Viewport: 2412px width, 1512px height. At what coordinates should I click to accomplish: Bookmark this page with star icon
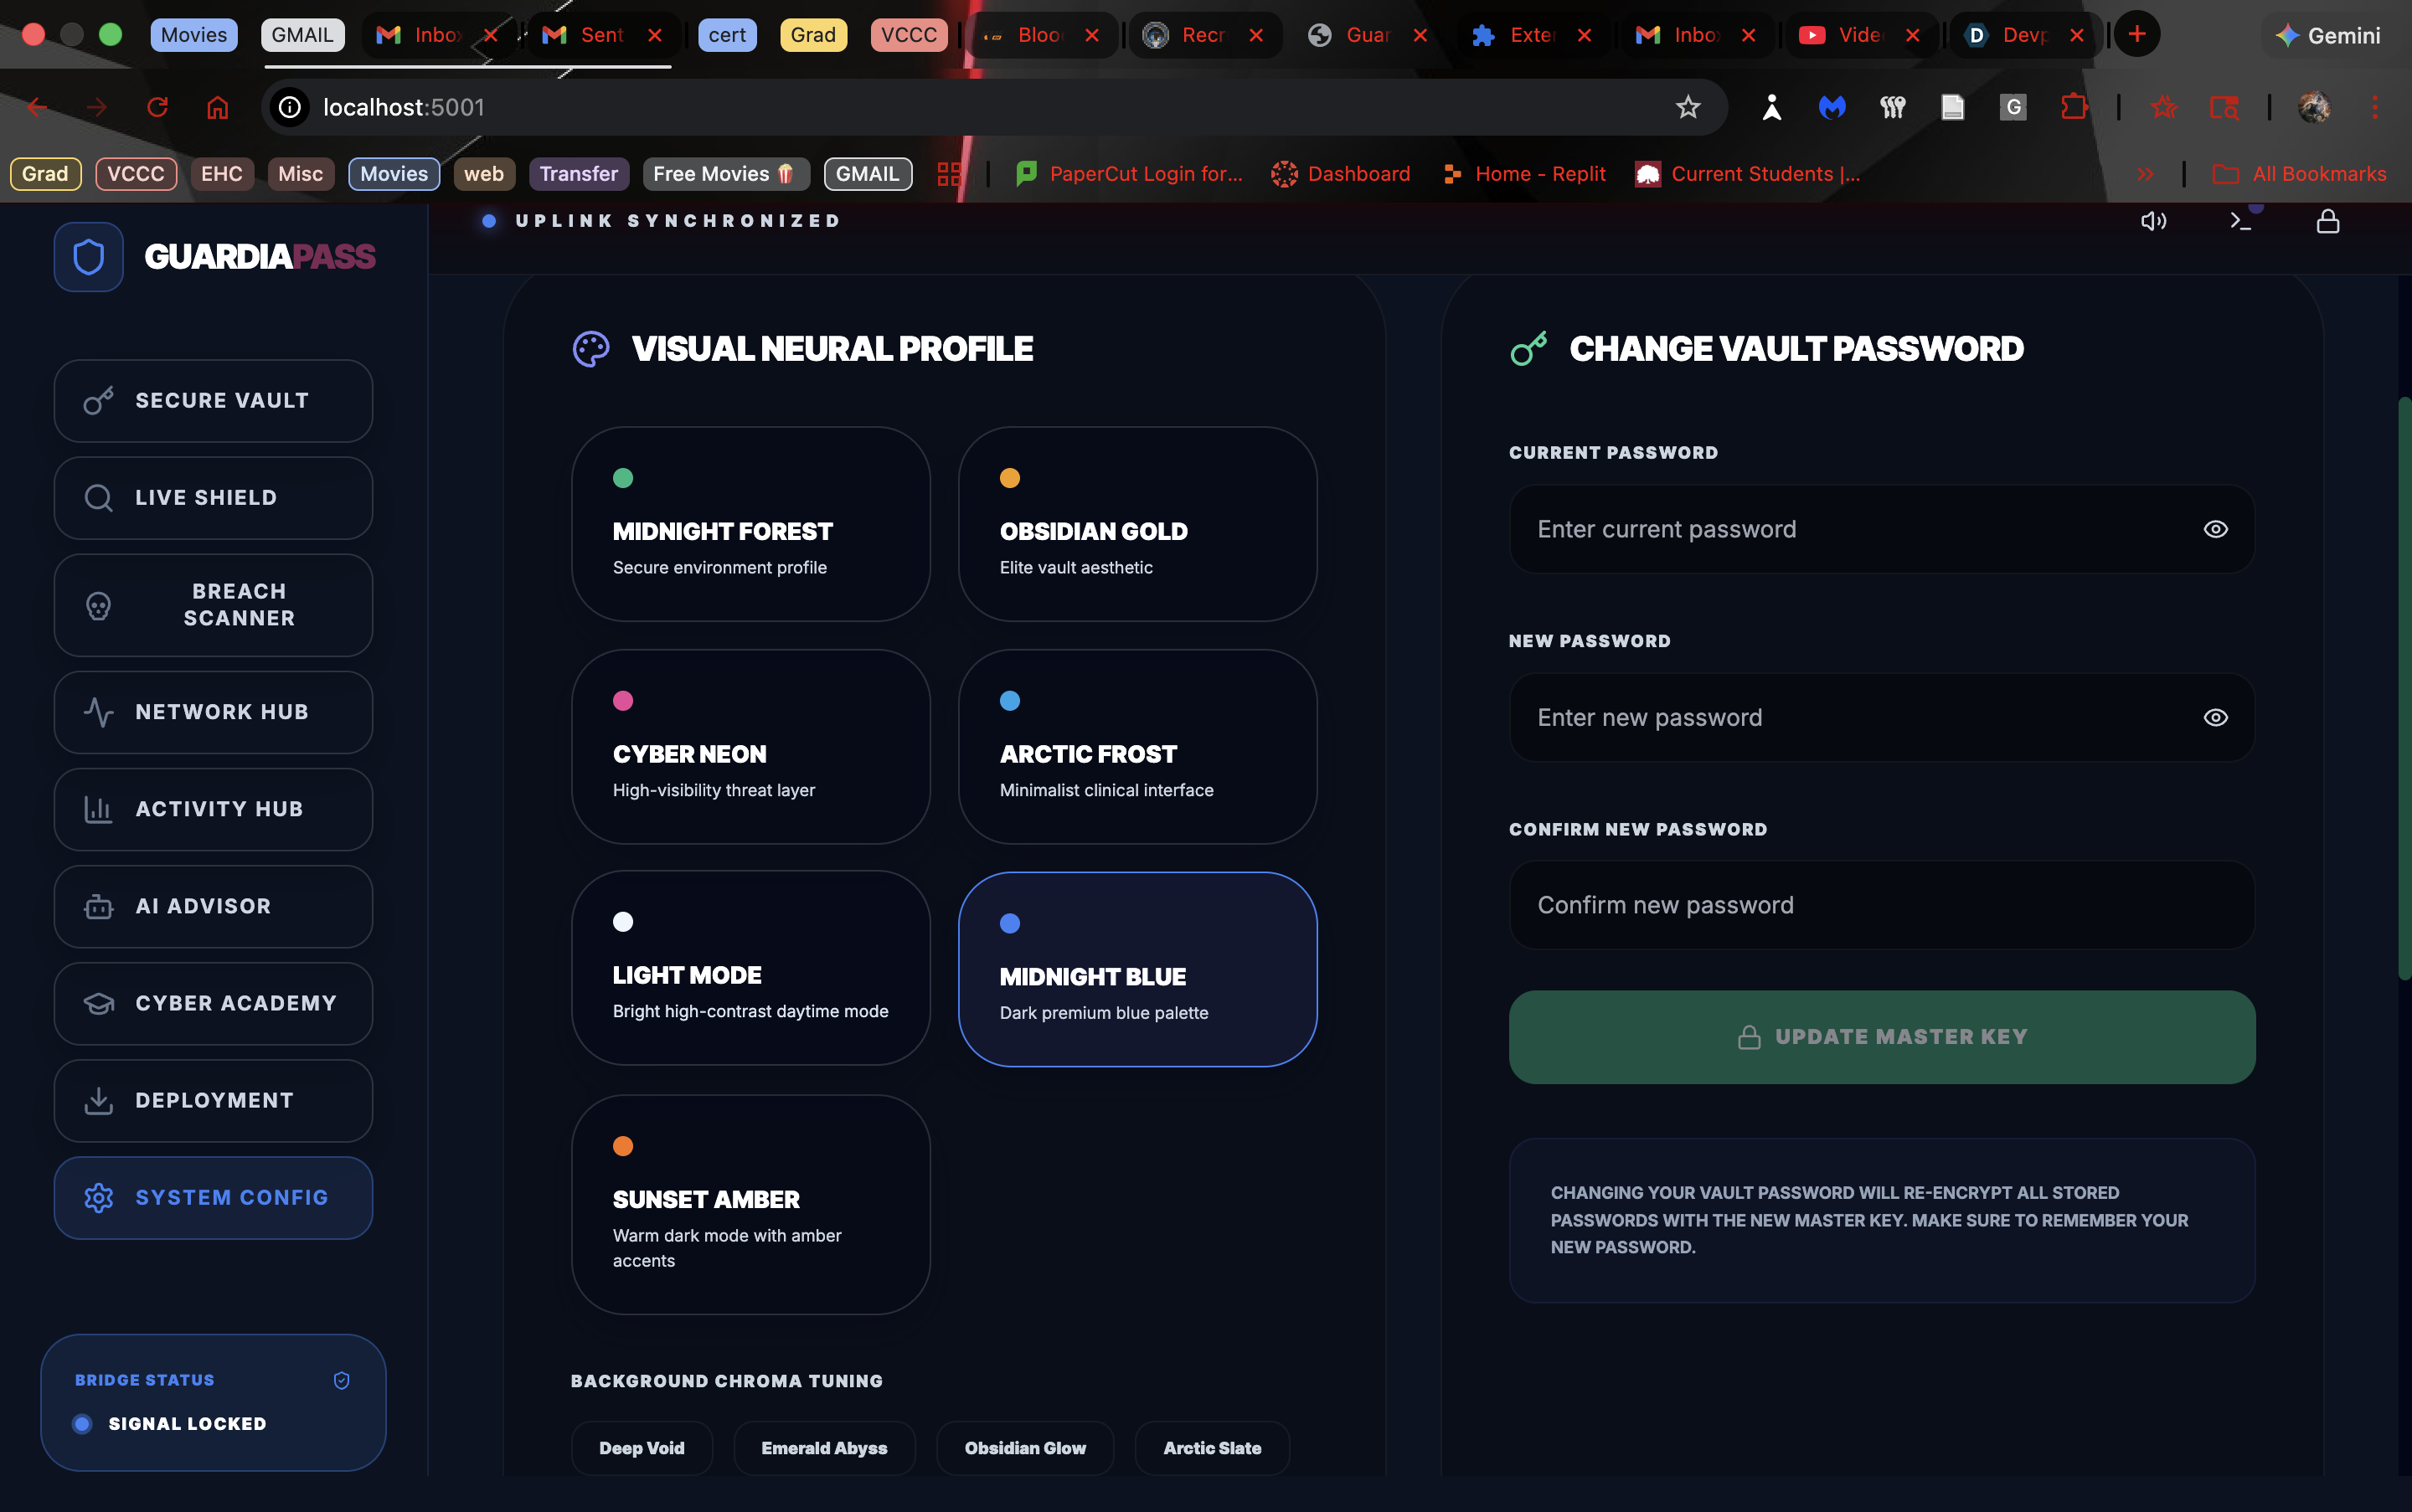(x=1688, y=107)
